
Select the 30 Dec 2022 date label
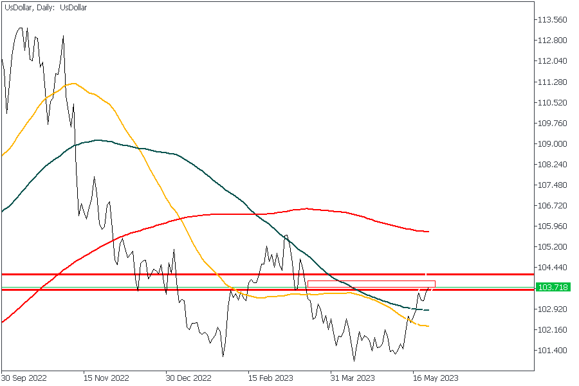[188, 378]
